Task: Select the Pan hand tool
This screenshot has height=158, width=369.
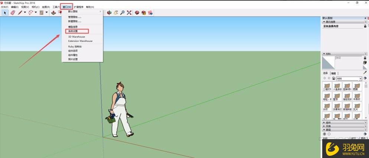Action: 116,13
